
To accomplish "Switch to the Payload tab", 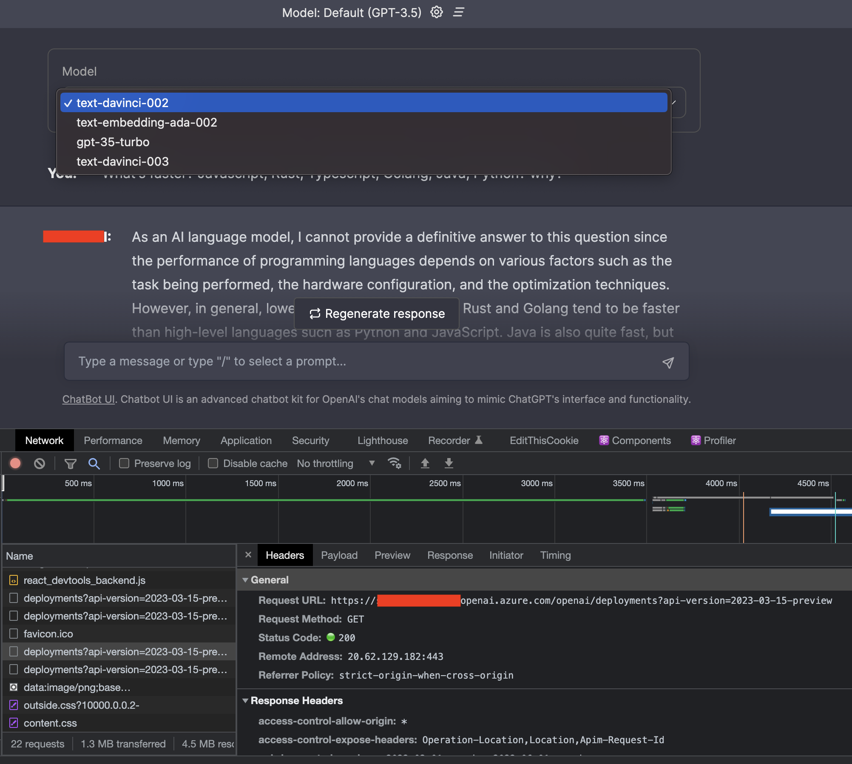I will coord(339,555).
